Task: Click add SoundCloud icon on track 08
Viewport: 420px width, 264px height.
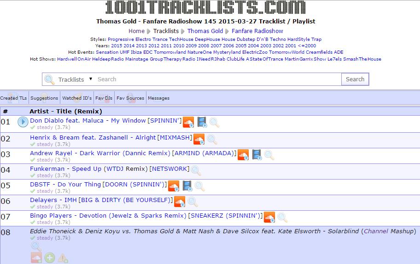Action: tap(36, 258)
